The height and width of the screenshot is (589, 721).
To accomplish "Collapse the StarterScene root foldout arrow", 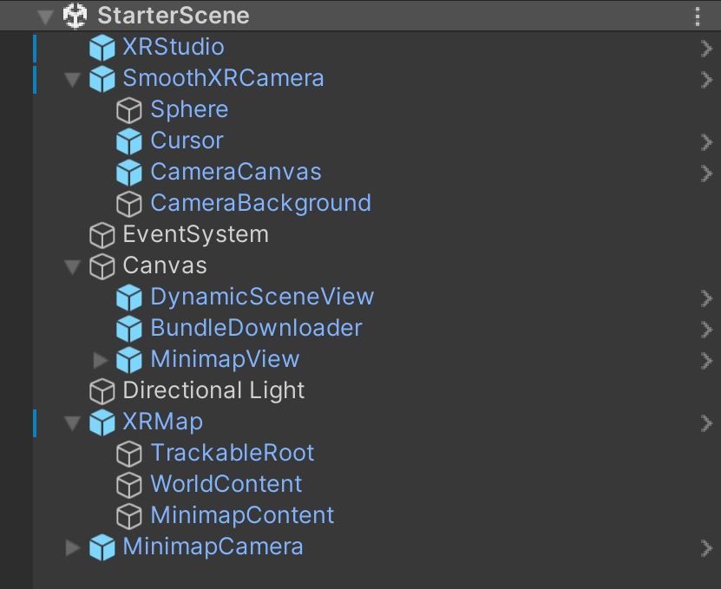I will (x=46, y=16).
